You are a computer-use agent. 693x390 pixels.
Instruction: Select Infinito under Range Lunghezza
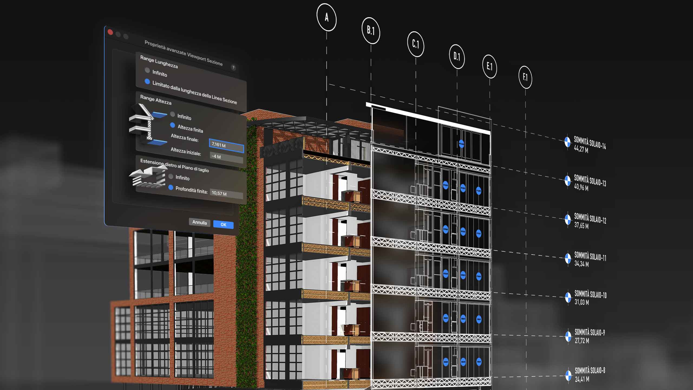tap(147, 71)
